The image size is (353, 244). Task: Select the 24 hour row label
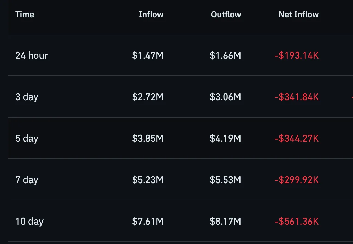pos(32,56)
